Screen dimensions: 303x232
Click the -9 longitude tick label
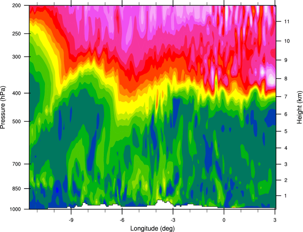(71, 220)
